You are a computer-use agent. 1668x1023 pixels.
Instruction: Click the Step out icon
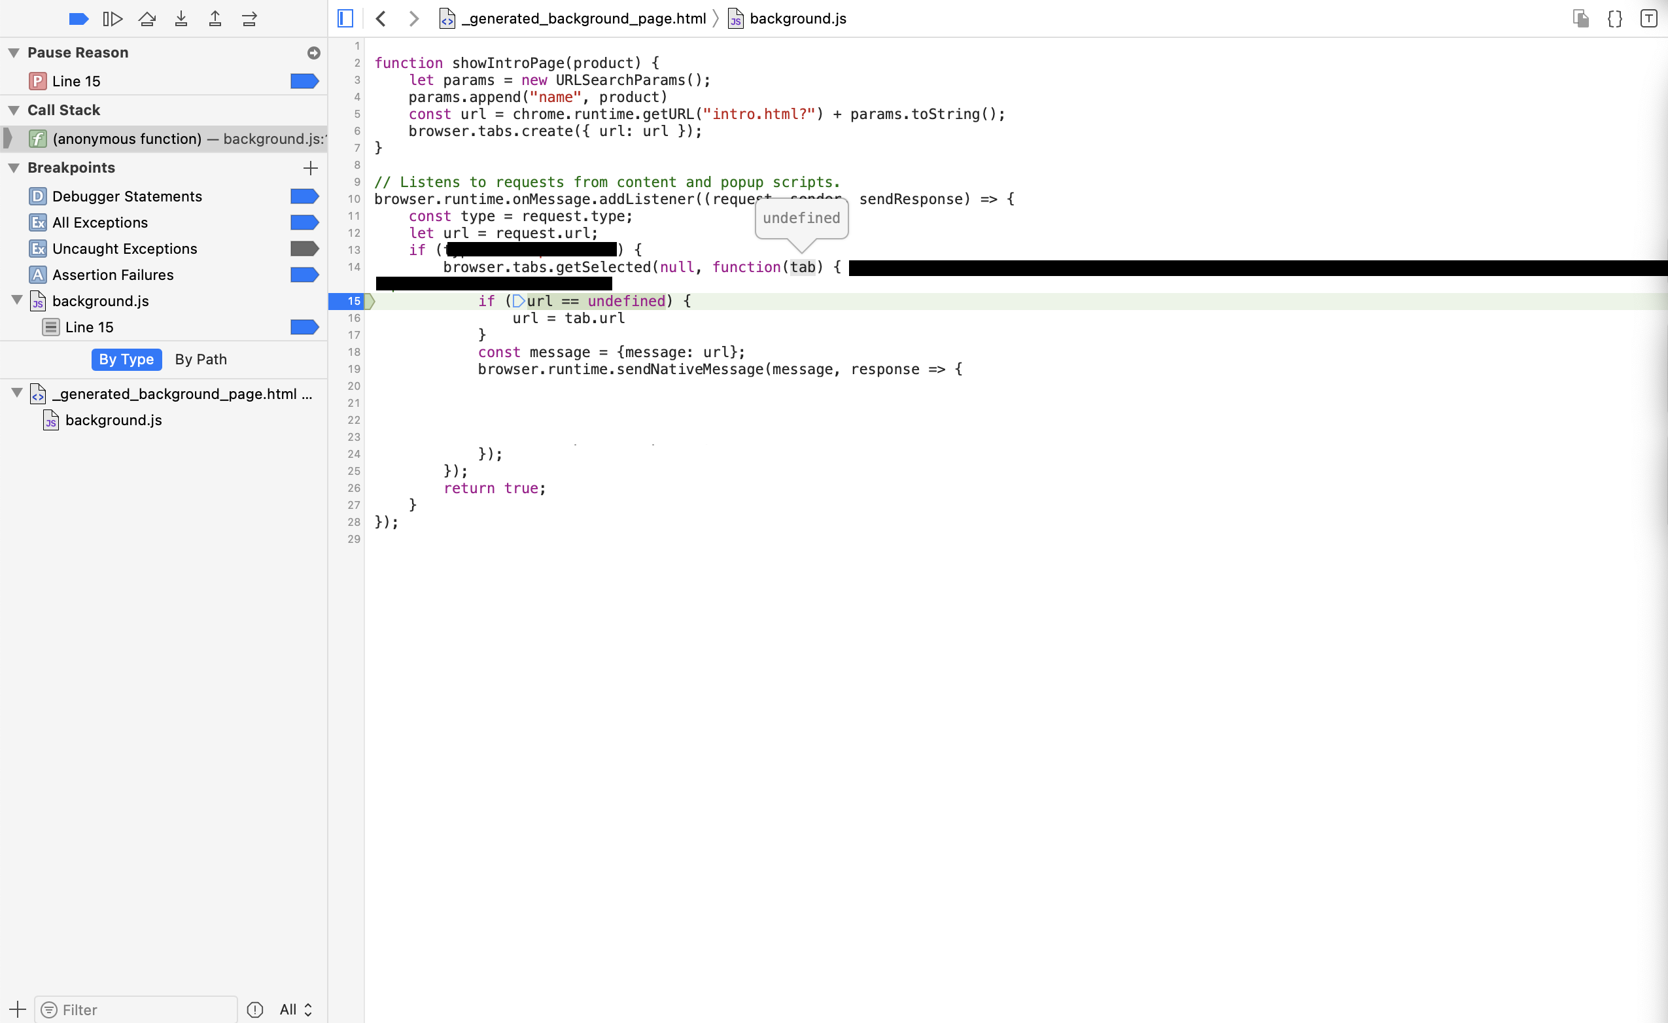215,19
